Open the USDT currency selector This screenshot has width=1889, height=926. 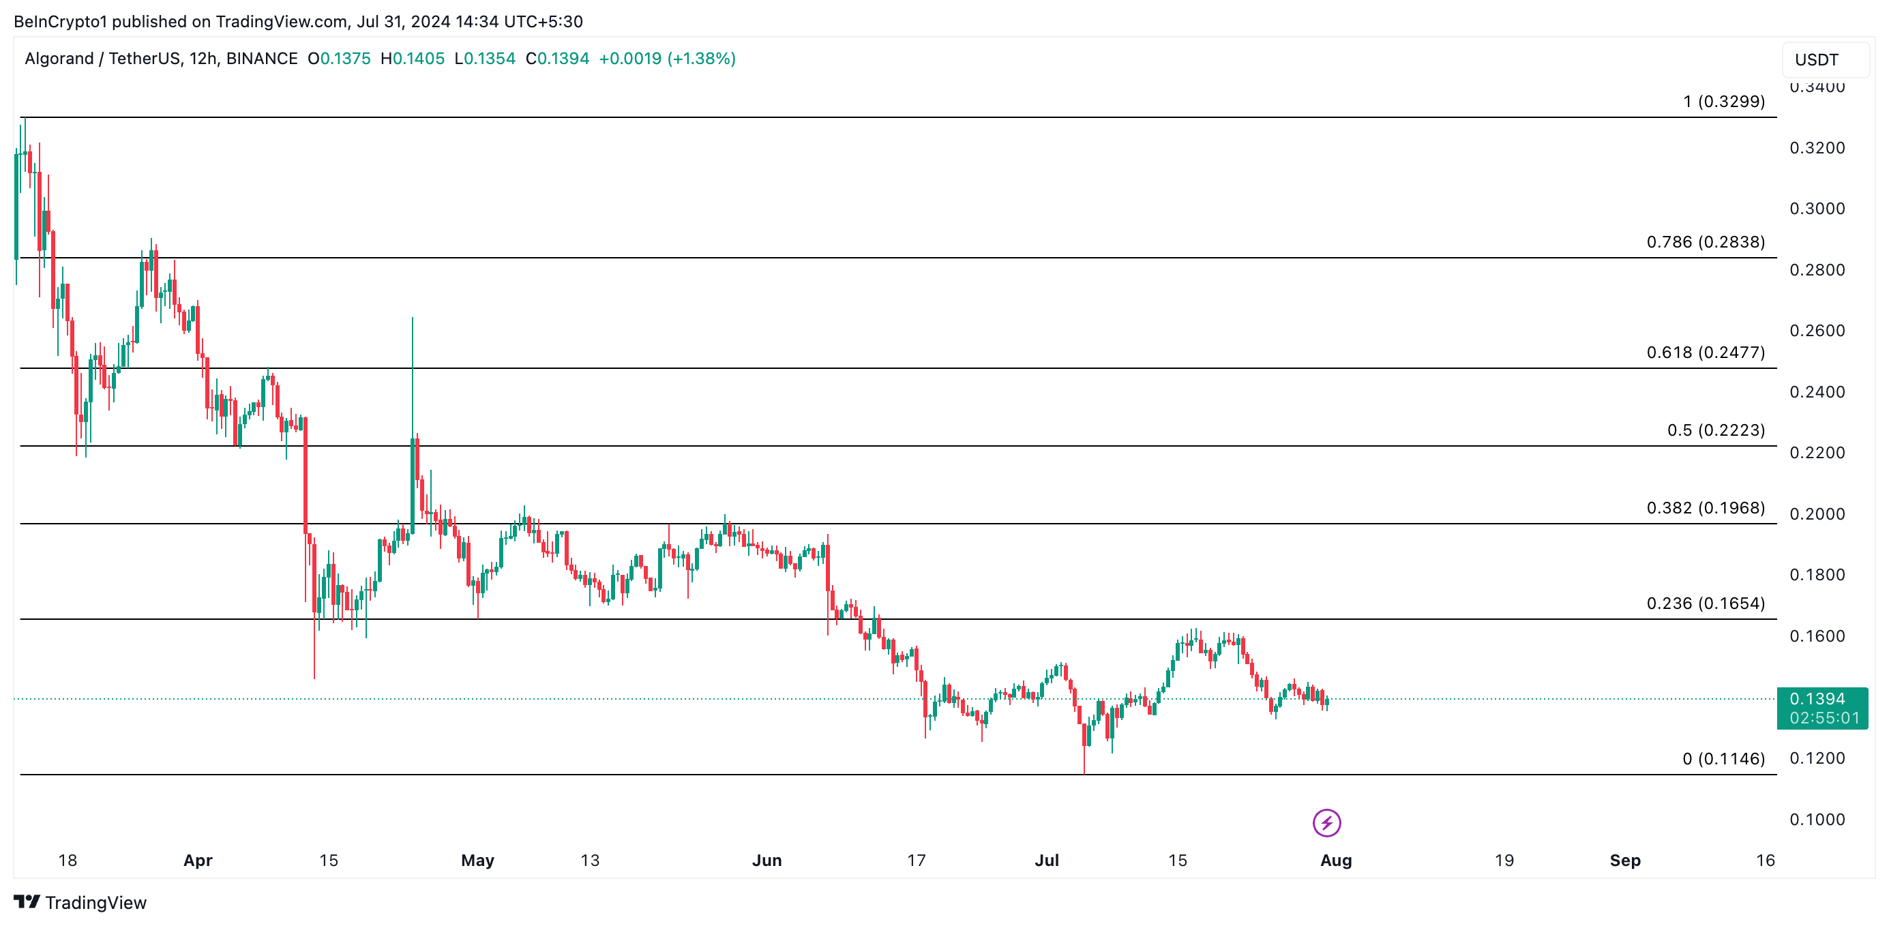click(1824, 59)
